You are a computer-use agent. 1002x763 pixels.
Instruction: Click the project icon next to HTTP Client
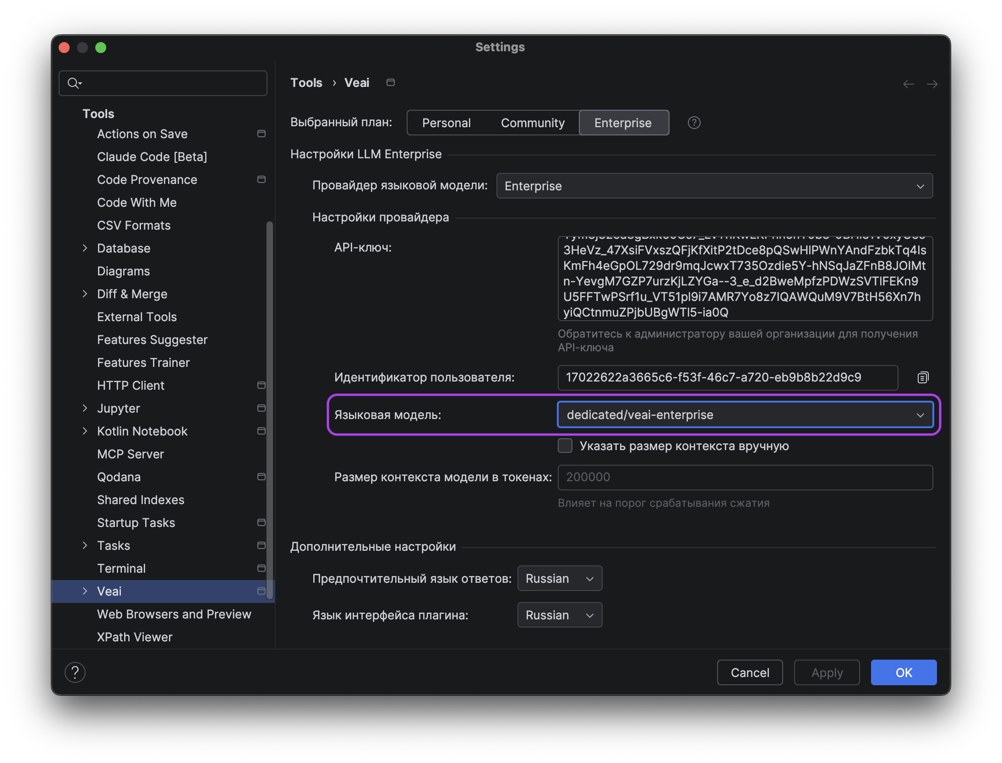pos(261,385)
